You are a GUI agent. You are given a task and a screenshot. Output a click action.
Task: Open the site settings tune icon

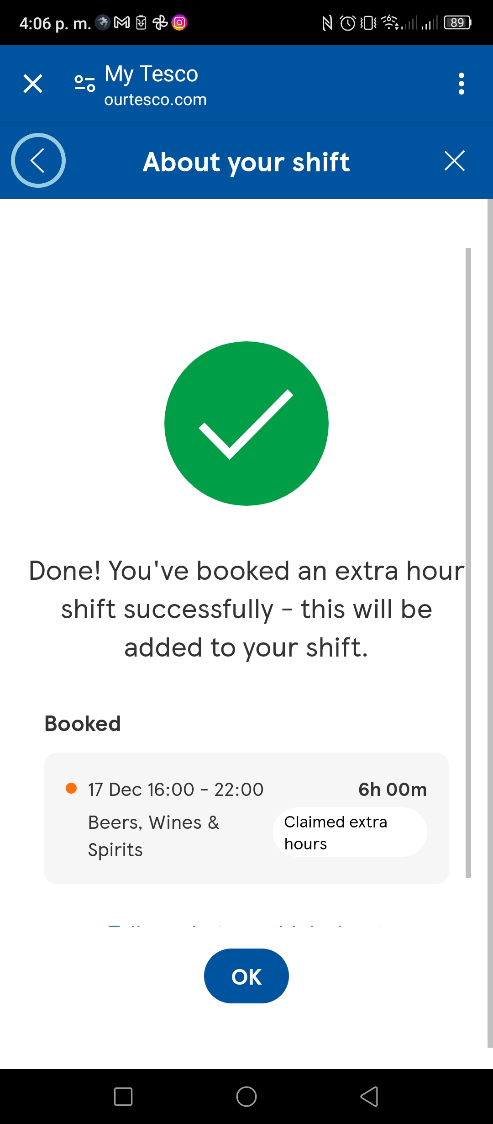[x=85, y=84]
